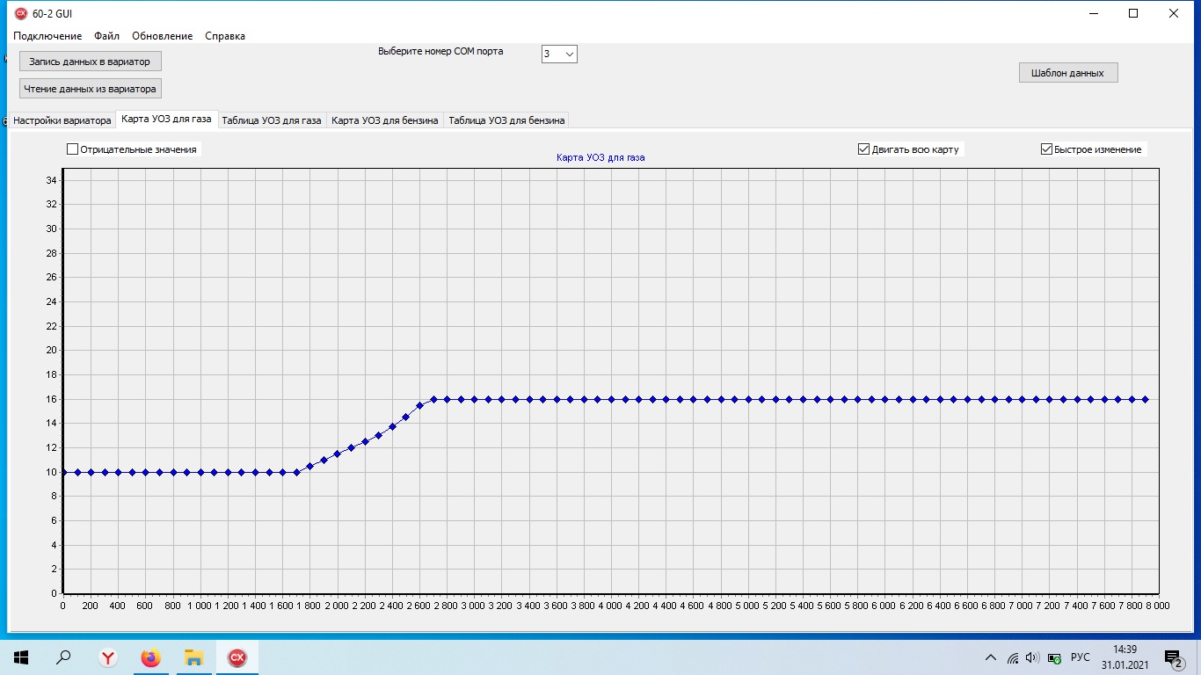Select the curve point at 1800 RPM
Image resolution: width=1201 pixels, height=675 pixels.
click(x=309, y=466)
